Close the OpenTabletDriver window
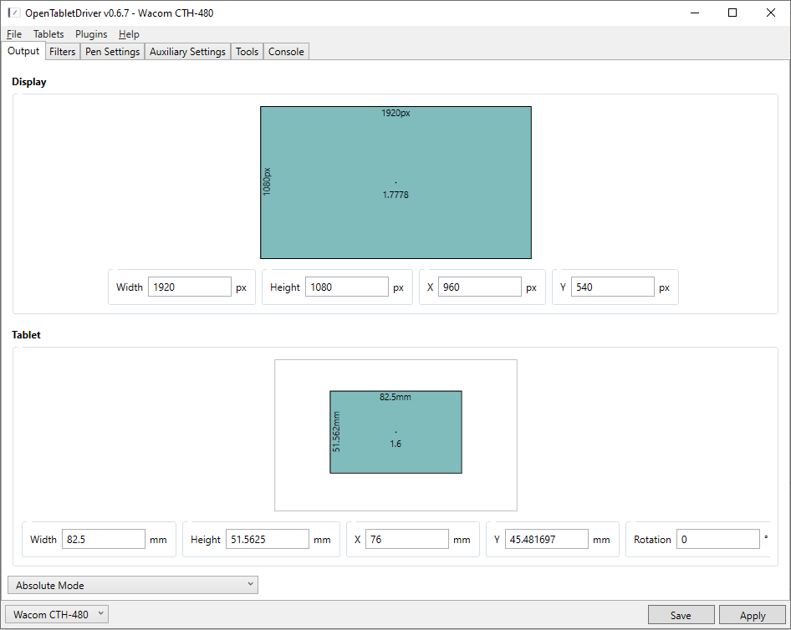This screenshot has height=630, width=791. click(771, 13)
